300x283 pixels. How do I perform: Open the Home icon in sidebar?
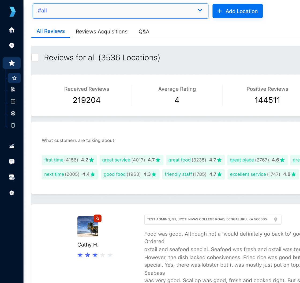tap(12, 30)
